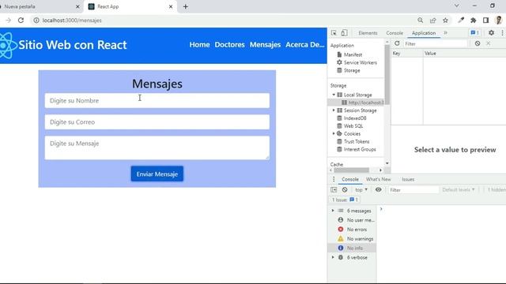Open the Acerca De nav link
The image size is (506, 284).
pyautogui.click(x=305, y=45)
